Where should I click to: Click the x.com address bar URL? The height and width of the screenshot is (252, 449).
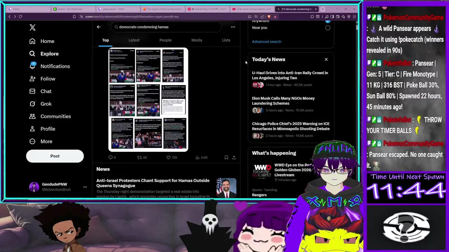[x=132, y=16]
